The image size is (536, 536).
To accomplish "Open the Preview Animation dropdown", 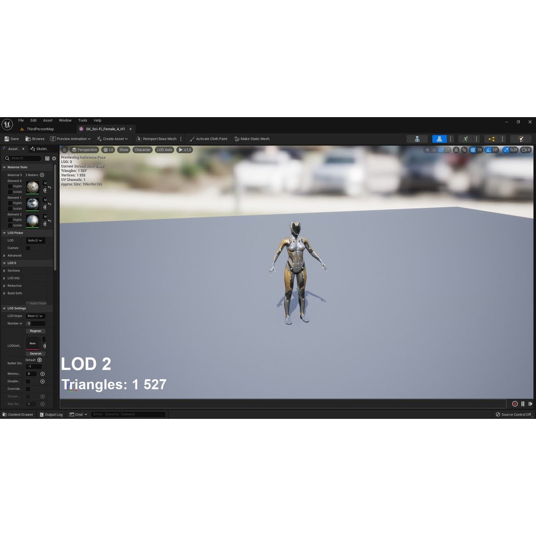I will [70, 139].
